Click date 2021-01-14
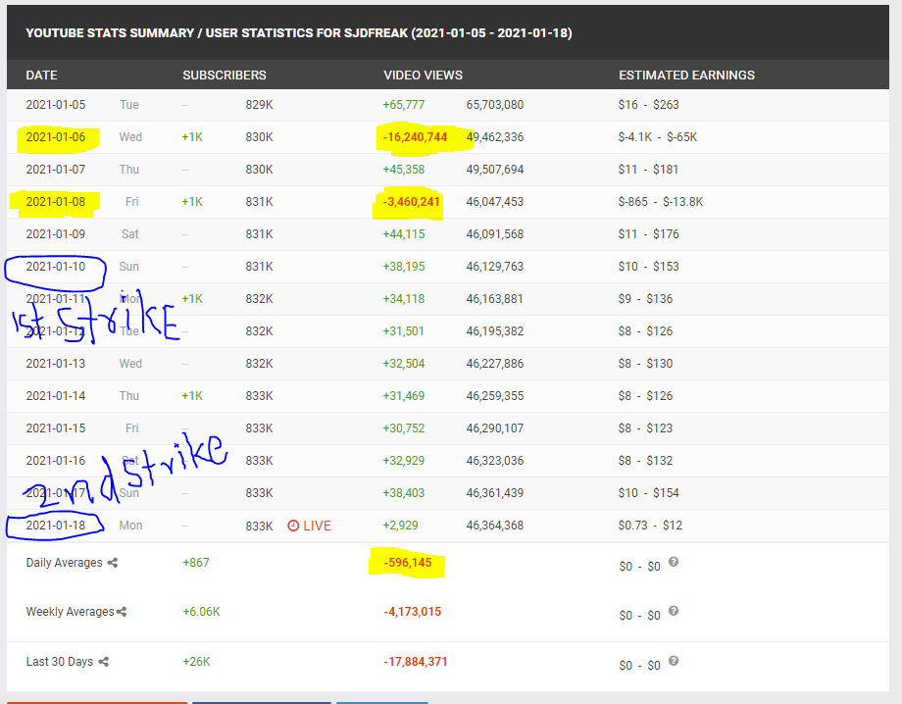Image resolution: width=902 pixels, height=704 pixels. [x=56, y=396]
